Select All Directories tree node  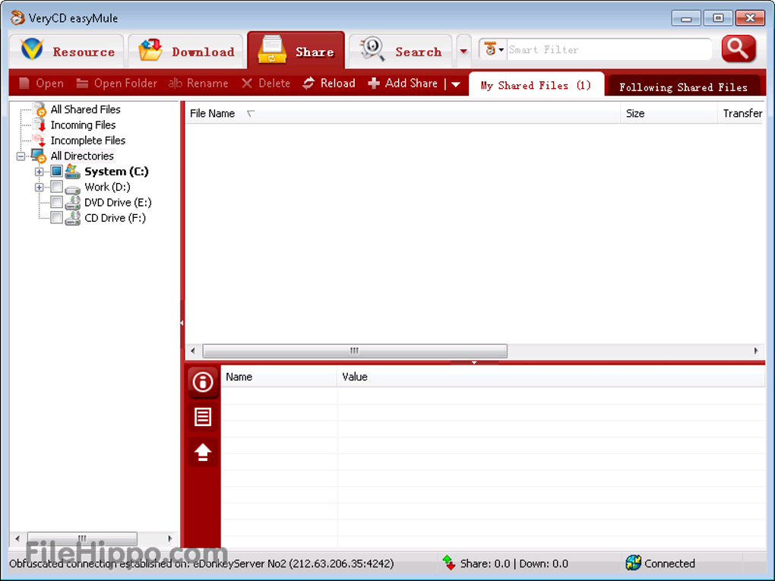(82, 156)
